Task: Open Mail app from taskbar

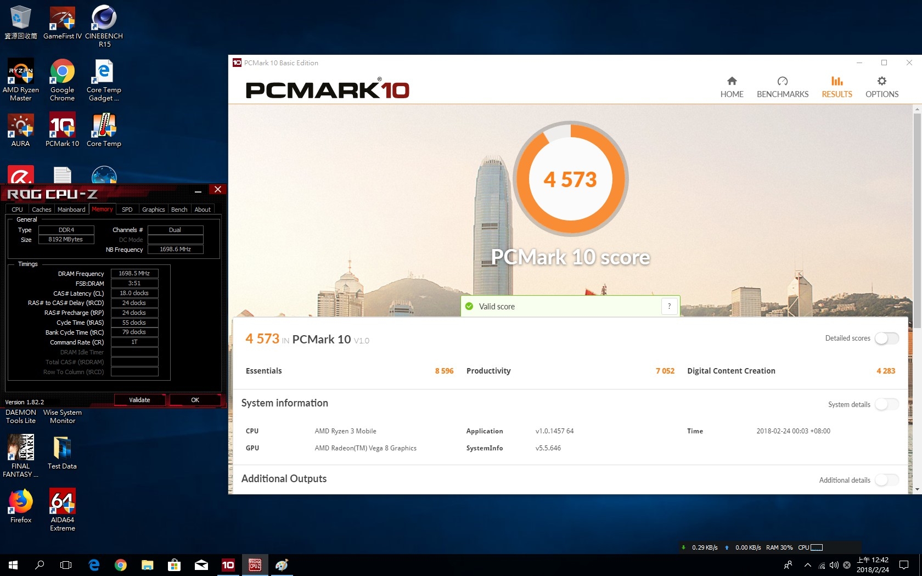Action: (201, 564)
